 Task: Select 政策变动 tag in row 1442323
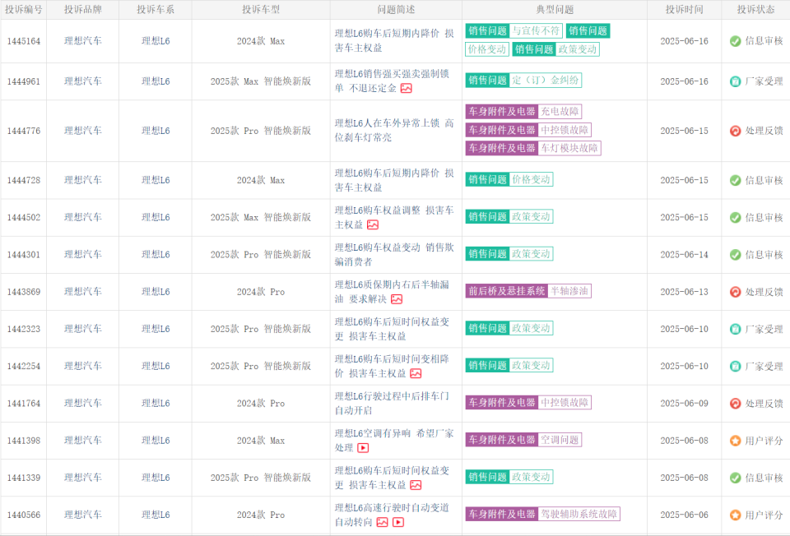coord(531,328)
